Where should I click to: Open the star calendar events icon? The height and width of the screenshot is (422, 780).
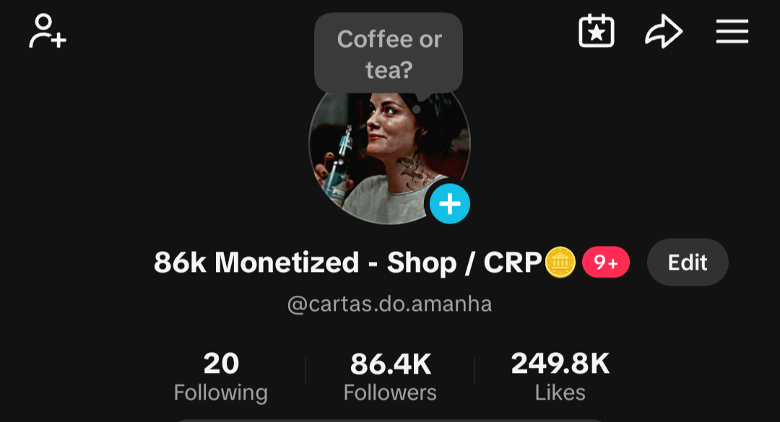[596, 31]
